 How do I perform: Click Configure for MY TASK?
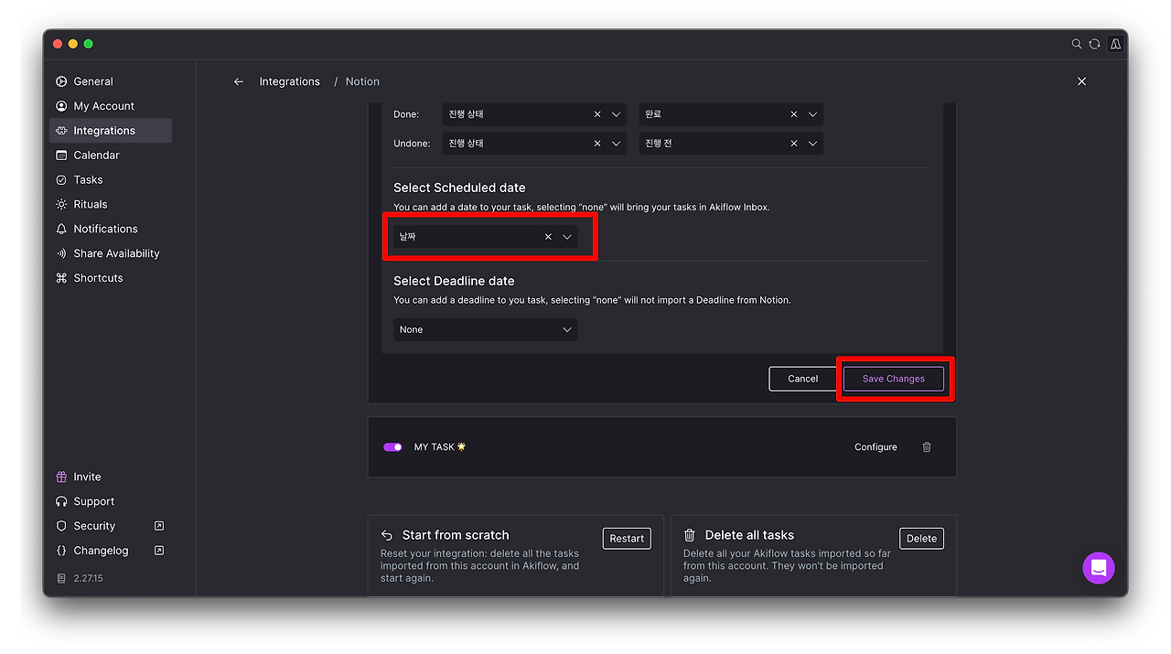(x=876, y=447)
